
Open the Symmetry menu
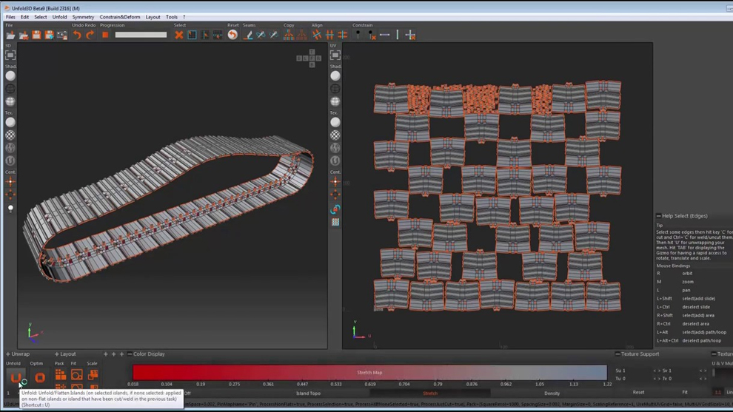83,17
